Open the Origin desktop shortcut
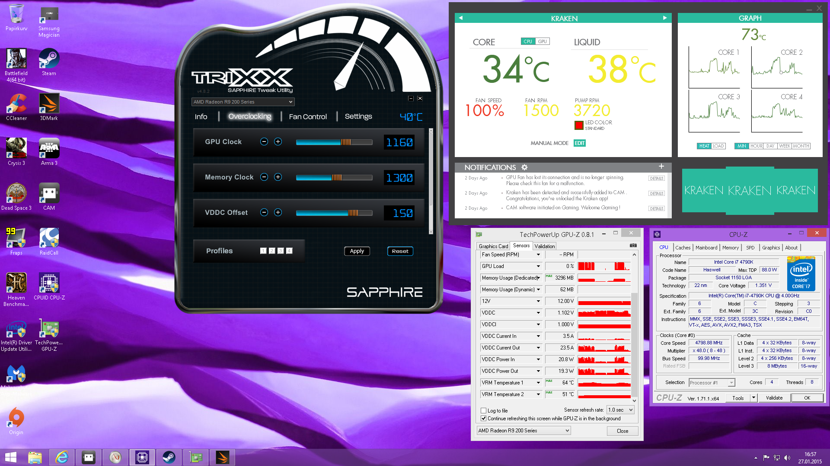Image resolution: width=830 pixels, height=466 pixels. pos(16,421)
